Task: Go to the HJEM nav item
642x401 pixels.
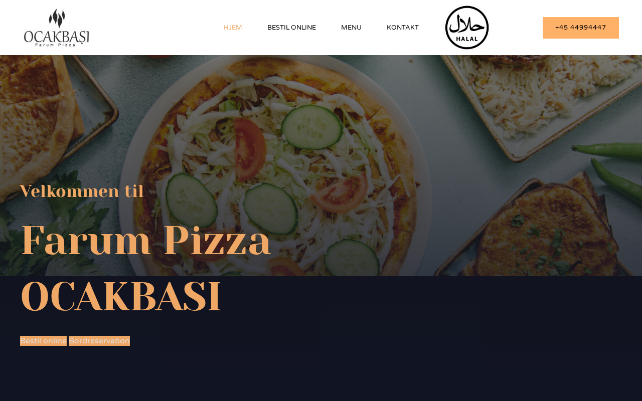Action: (x=233, y=28)
